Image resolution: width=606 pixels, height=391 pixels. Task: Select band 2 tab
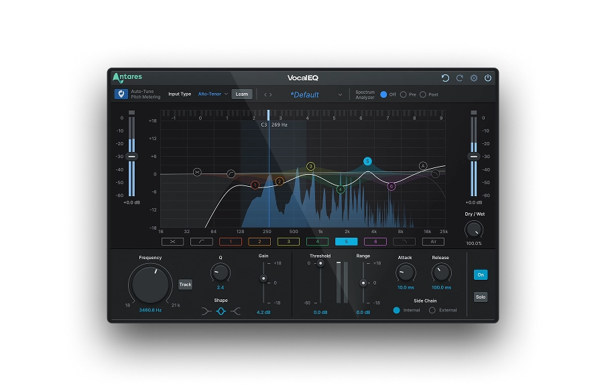tap(259, 242)
